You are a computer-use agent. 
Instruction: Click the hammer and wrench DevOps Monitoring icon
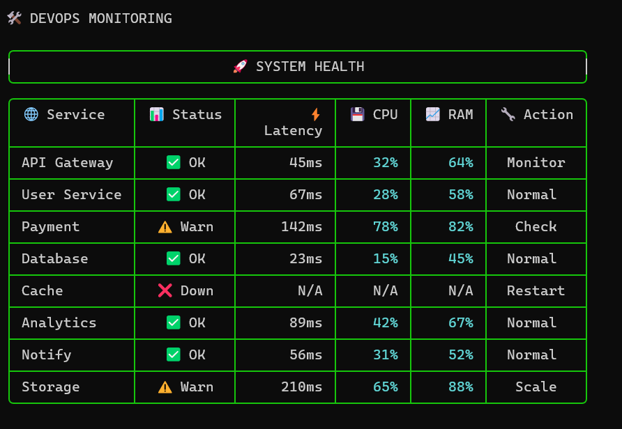click(13, 18)
